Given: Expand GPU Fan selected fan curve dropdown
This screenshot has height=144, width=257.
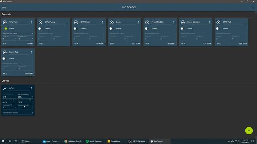Looking at the screenshot, I should [x=18, y=33].
